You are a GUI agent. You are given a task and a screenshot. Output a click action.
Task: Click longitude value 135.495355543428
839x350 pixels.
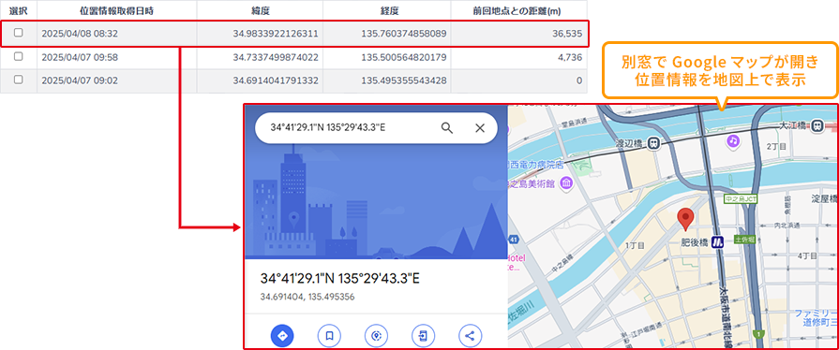pos(404,80)
